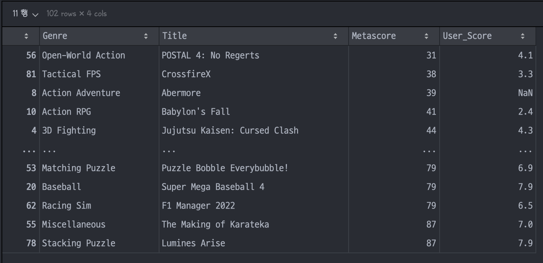Viewport: 543px width, 263px height.
Task: Select the User_Score column header label
Action: pos(467,36)
